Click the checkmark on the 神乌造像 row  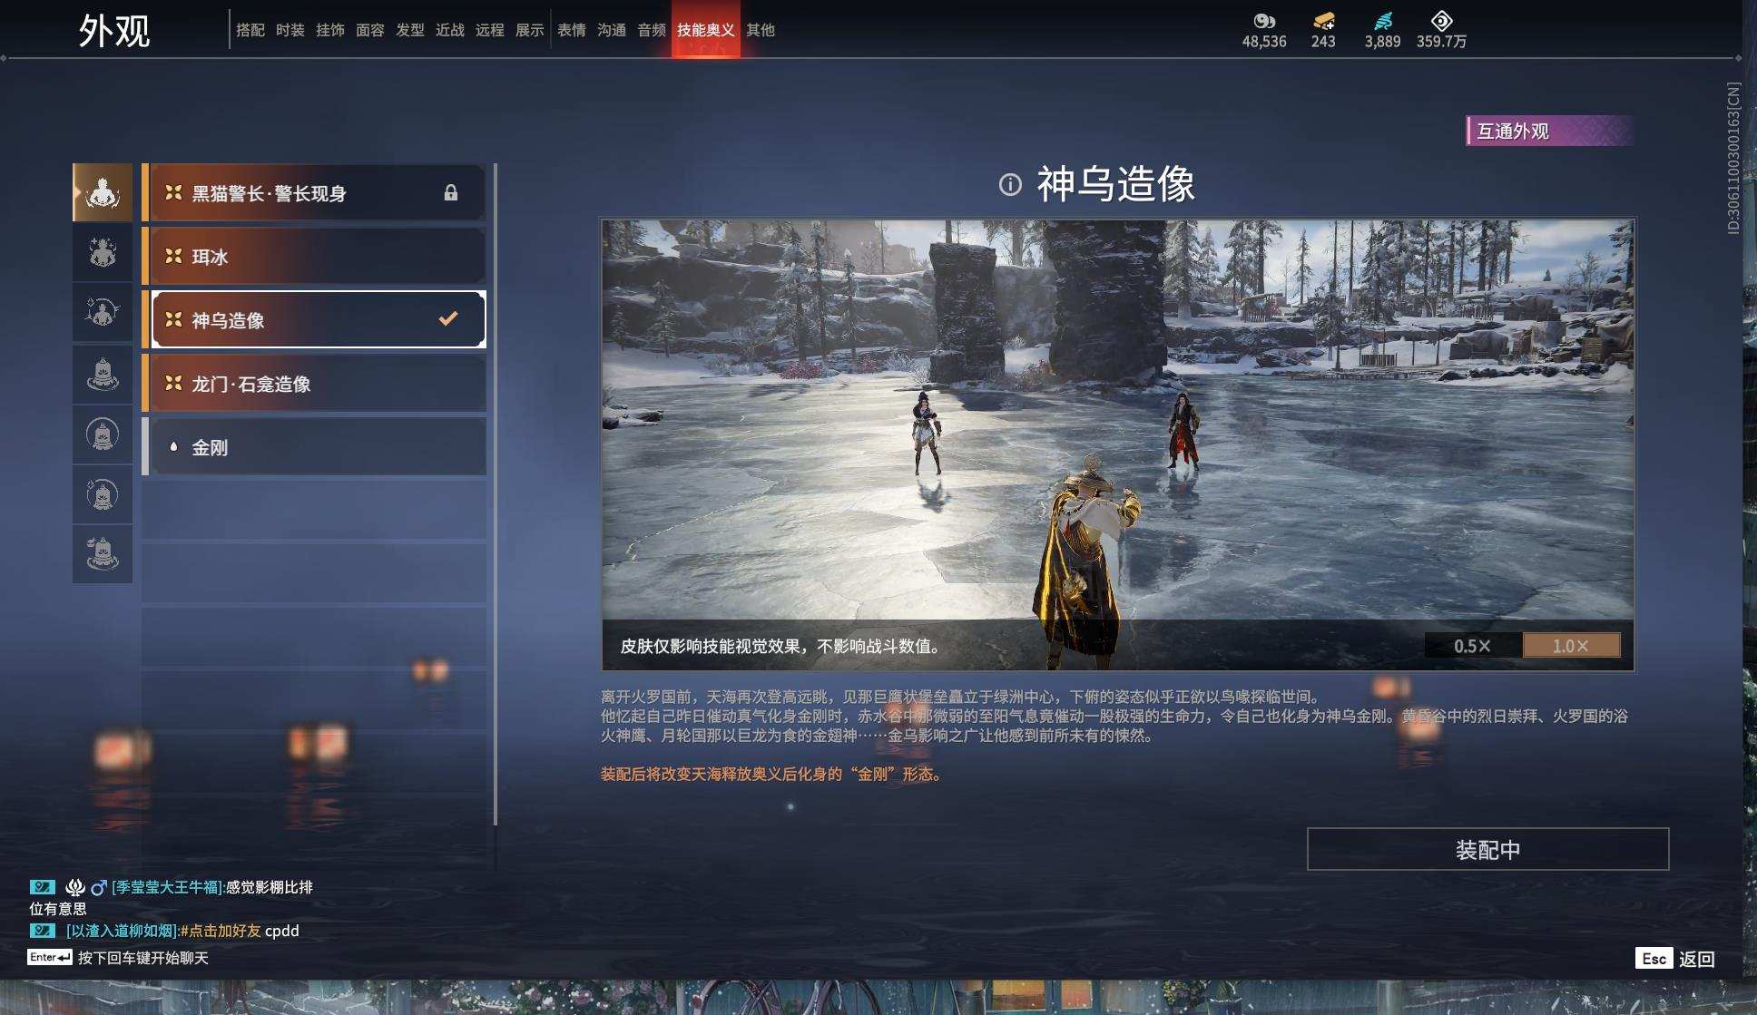448,318
